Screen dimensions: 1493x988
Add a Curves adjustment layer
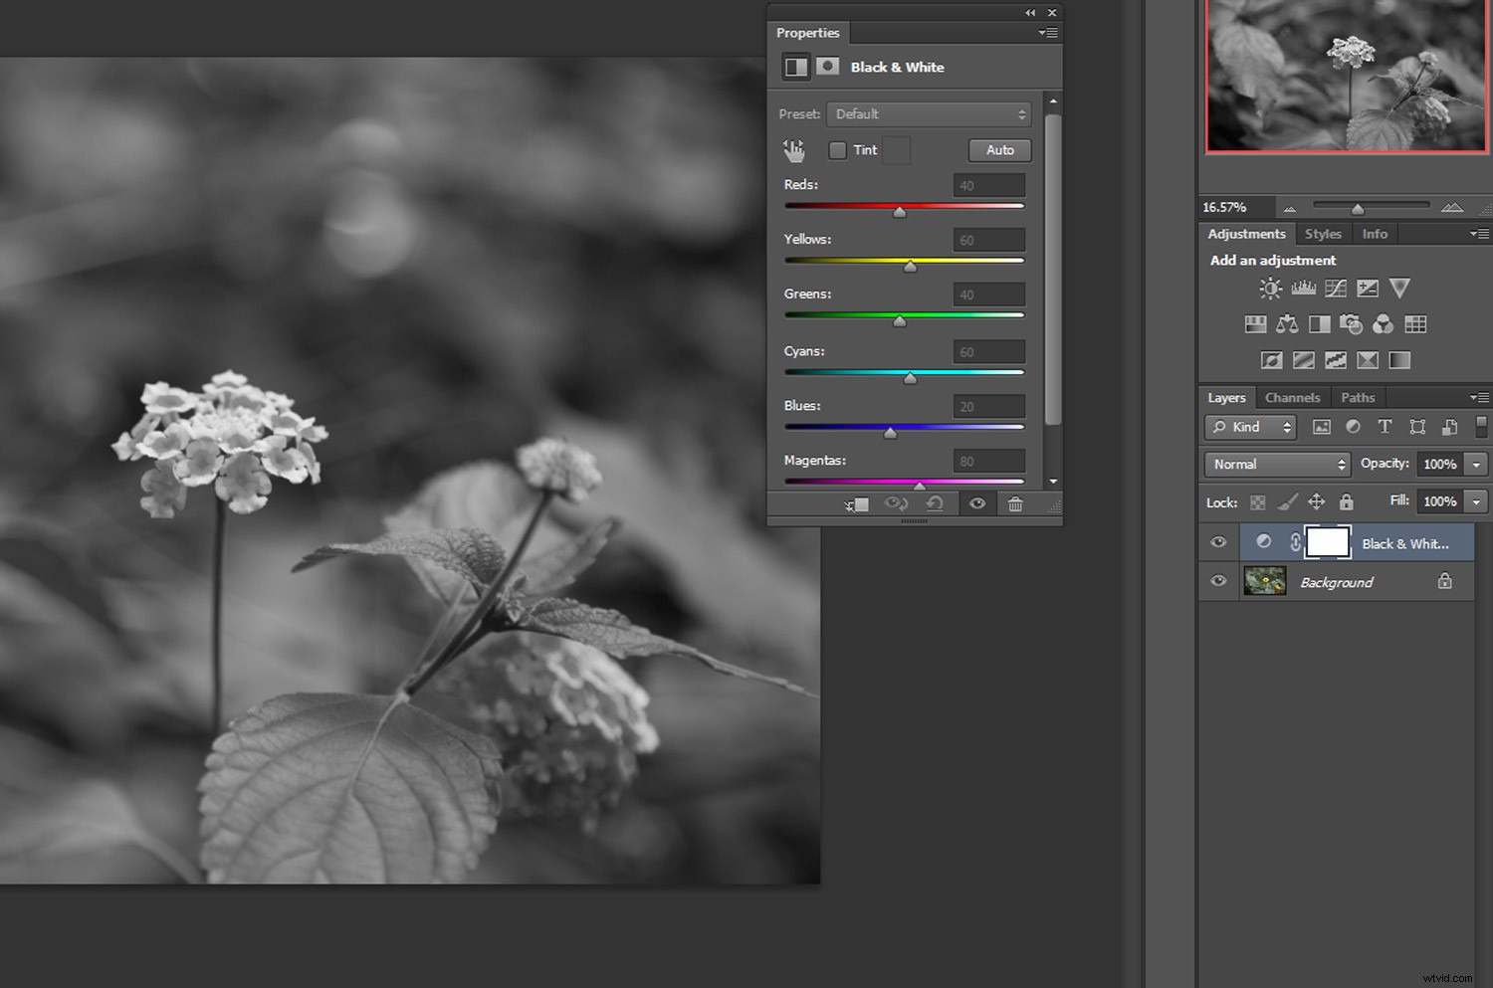[1335, 288]
